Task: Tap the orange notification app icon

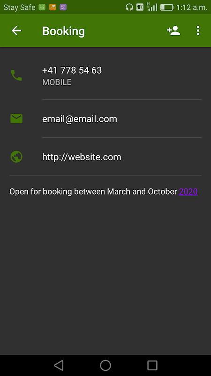Action: click(x=53, y=7)
